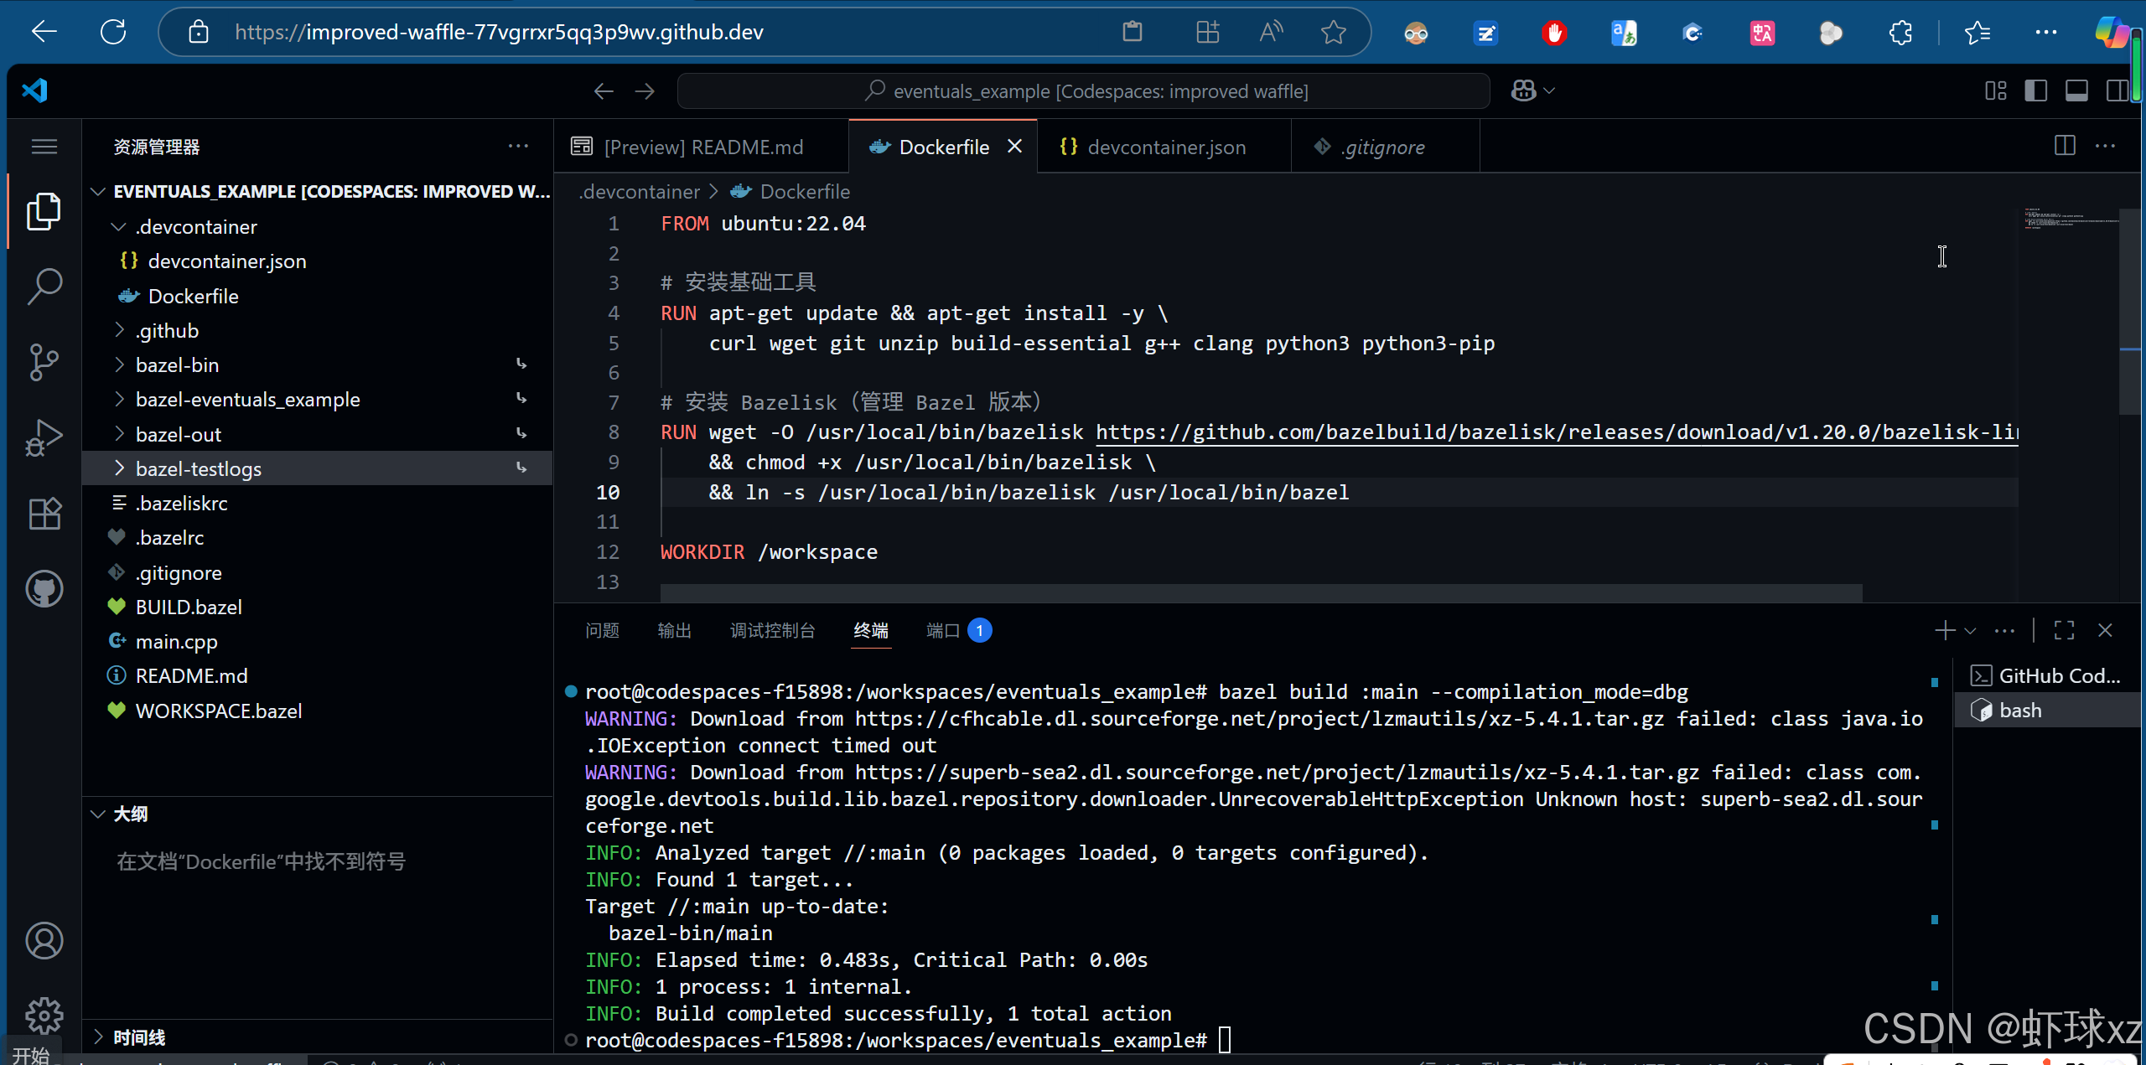Screen dimensions: 2146x1065
Task: Expand the bazel-testlogs folder
Action: point(317,468)
